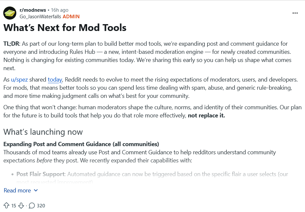Open the comments bubble icon
The height and width of the screenshot is (212, 305).
(x=32, y=205)
